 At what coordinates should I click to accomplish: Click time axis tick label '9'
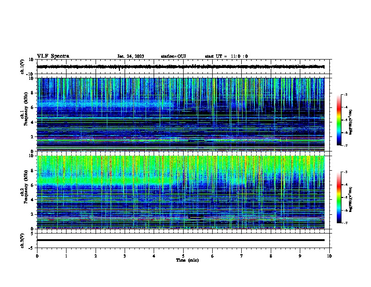point(300,256)
